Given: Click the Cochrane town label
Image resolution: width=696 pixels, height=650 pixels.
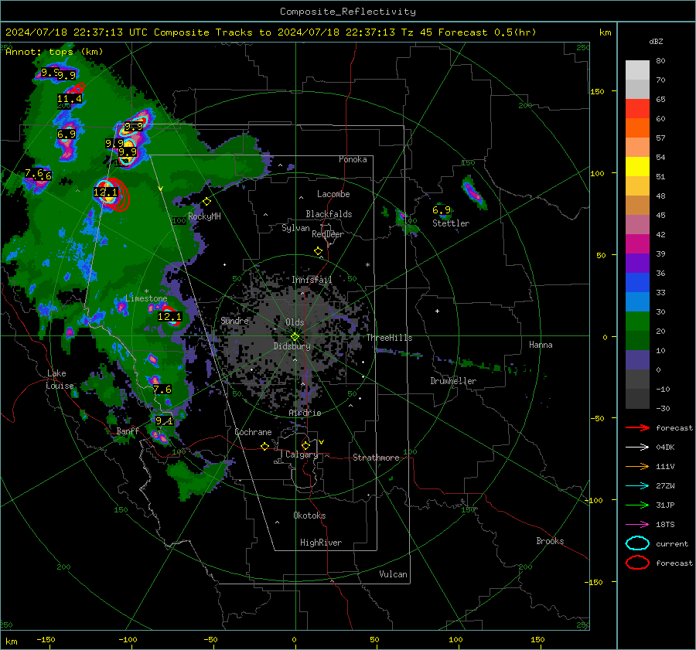Looking at the screenshot, I should 253,432.
